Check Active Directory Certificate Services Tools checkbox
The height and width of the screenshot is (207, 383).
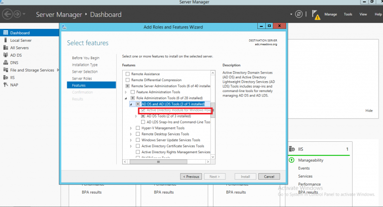click(x=138, y=146)
